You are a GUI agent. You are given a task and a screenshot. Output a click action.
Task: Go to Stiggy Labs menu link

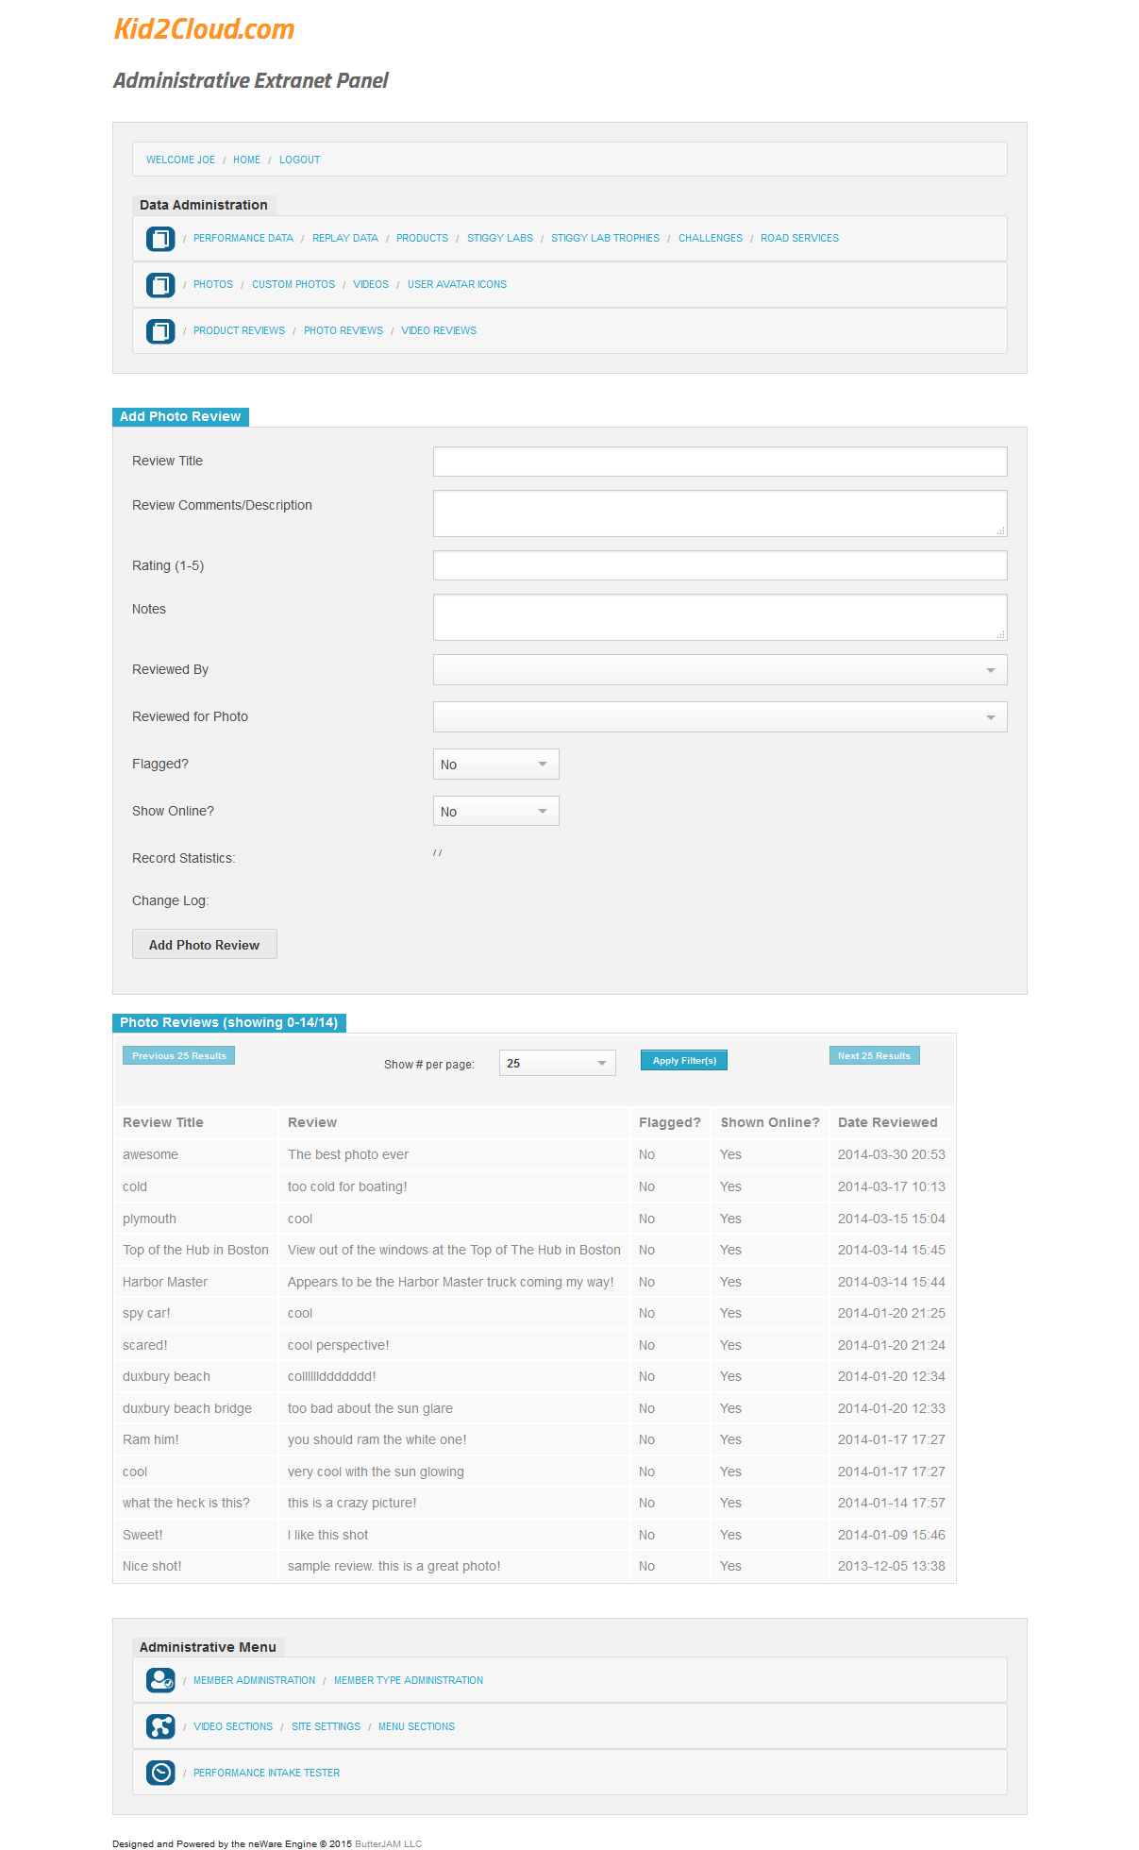pyautogui.click(x=499, y=239)
